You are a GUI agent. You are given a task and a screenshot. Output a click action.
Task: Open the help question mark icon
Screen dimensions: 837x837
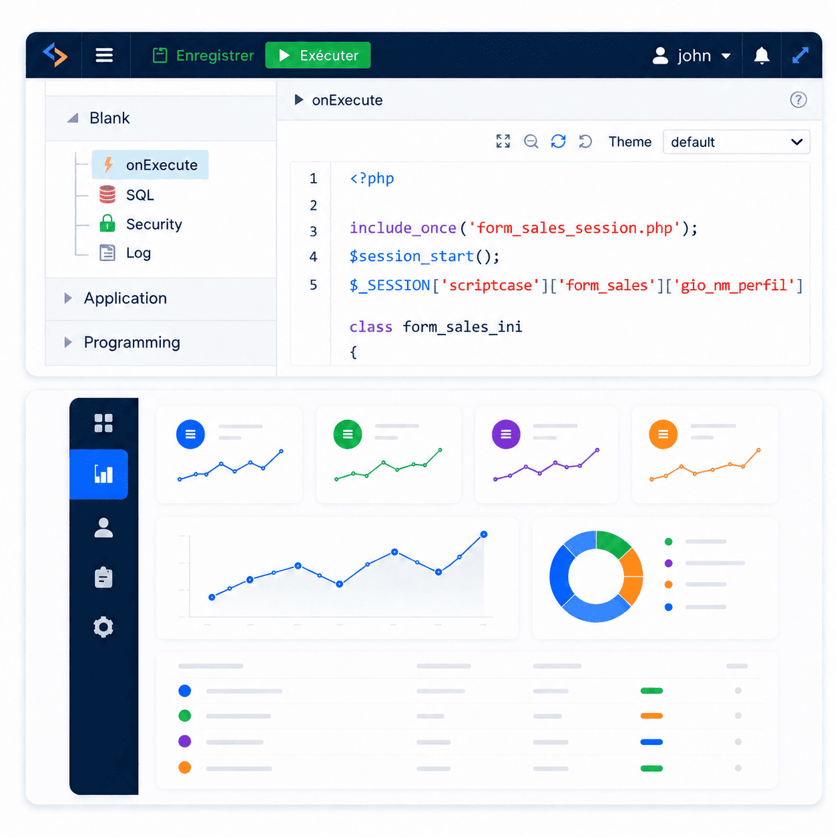(798, 100)
